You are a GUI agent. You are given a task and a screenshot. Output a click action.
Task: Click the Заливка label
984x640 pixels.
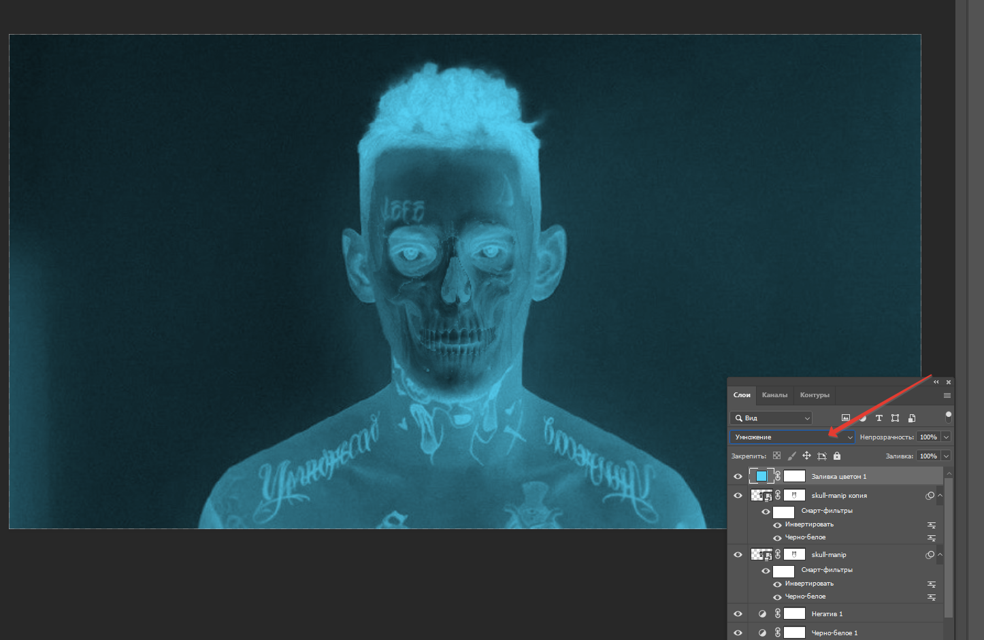900,456
